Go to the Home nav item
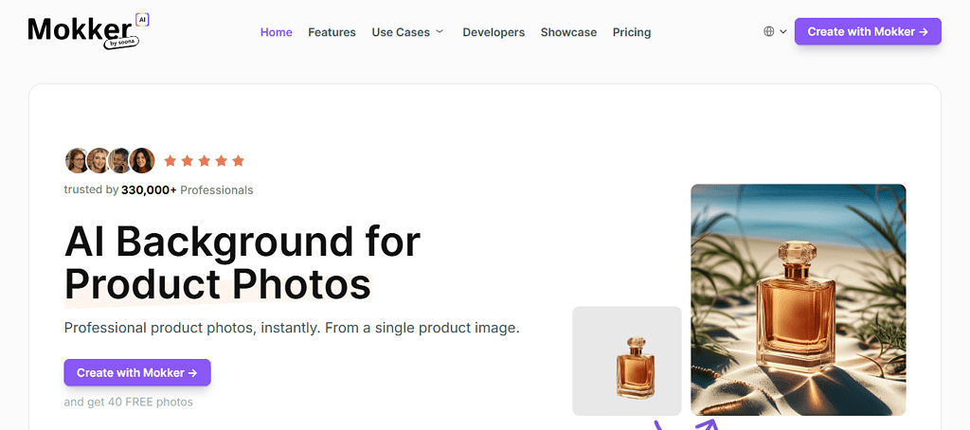 click(x=276, y=32)
